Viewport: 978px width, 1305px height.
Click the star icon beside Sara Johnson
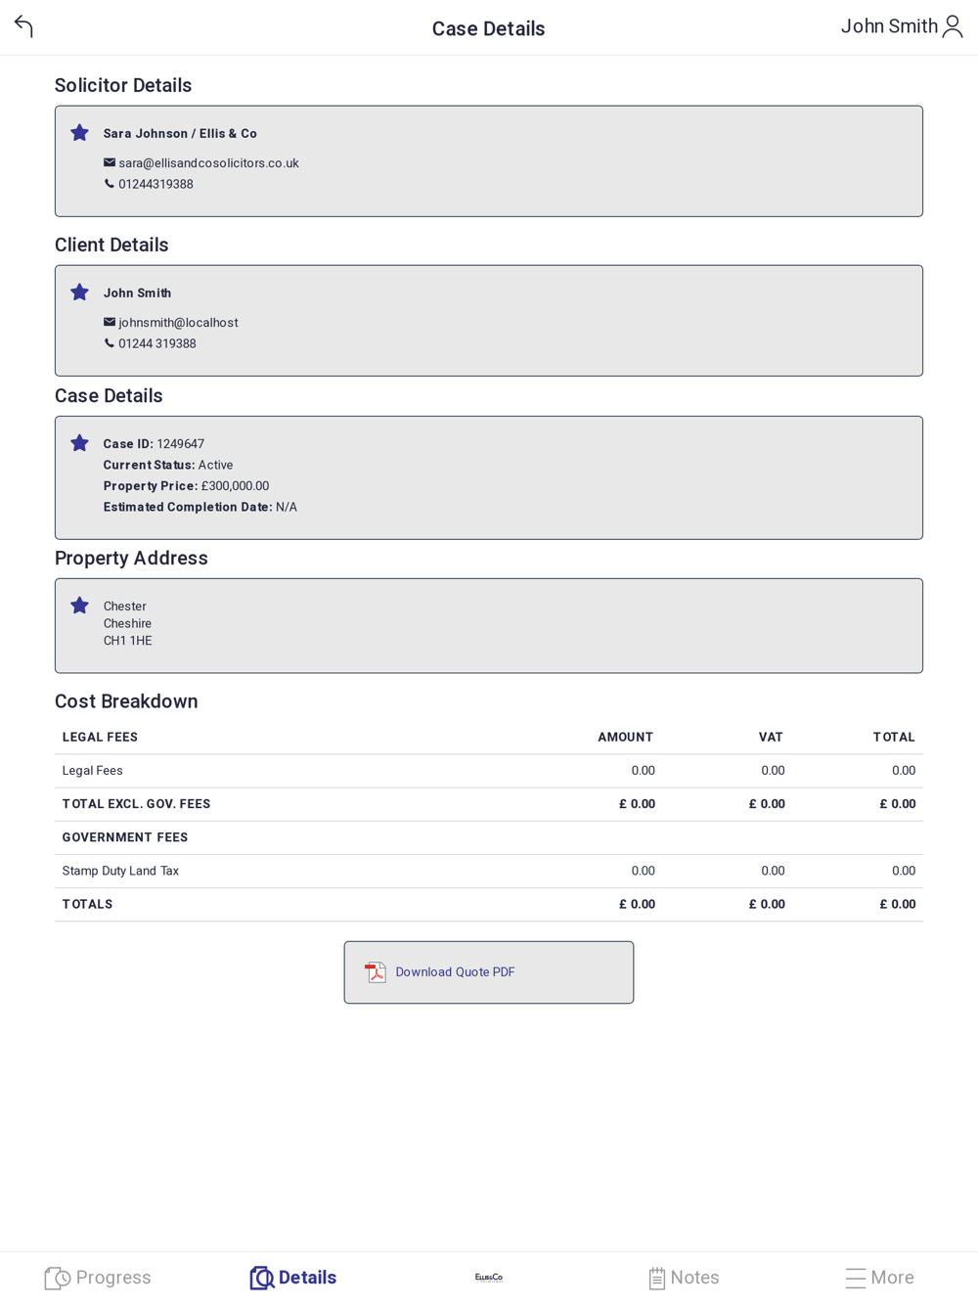pyautogui.click(x=80, y=133)
